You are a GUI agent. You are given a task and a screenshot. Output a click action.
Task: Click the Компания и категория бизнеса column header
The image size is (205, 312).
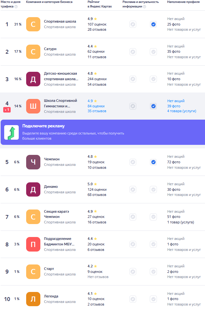[49, 2]
